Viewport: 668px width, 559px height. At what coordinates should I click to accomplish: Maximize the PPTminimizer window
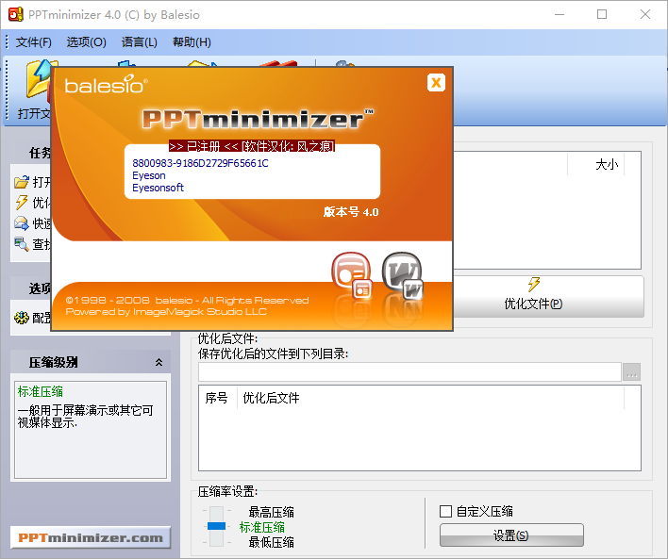(602, 14)
